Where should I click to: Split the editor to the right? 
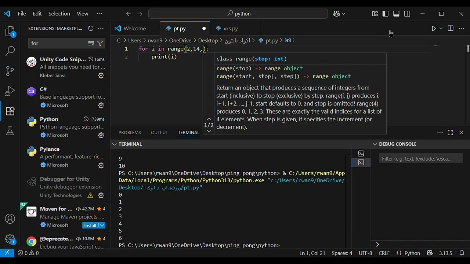pyautogui.click(x=451, y=29)
